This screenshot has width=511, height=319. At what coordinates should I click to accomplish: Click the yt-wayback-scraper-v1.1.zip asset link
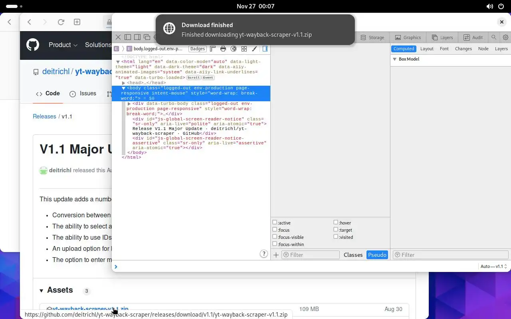coord(91,309)
